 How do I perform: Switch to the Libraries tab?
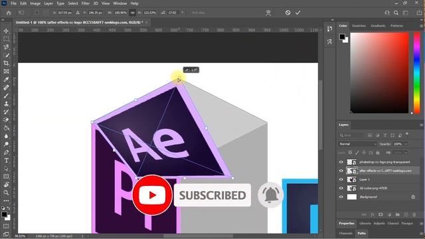[365, 223]
